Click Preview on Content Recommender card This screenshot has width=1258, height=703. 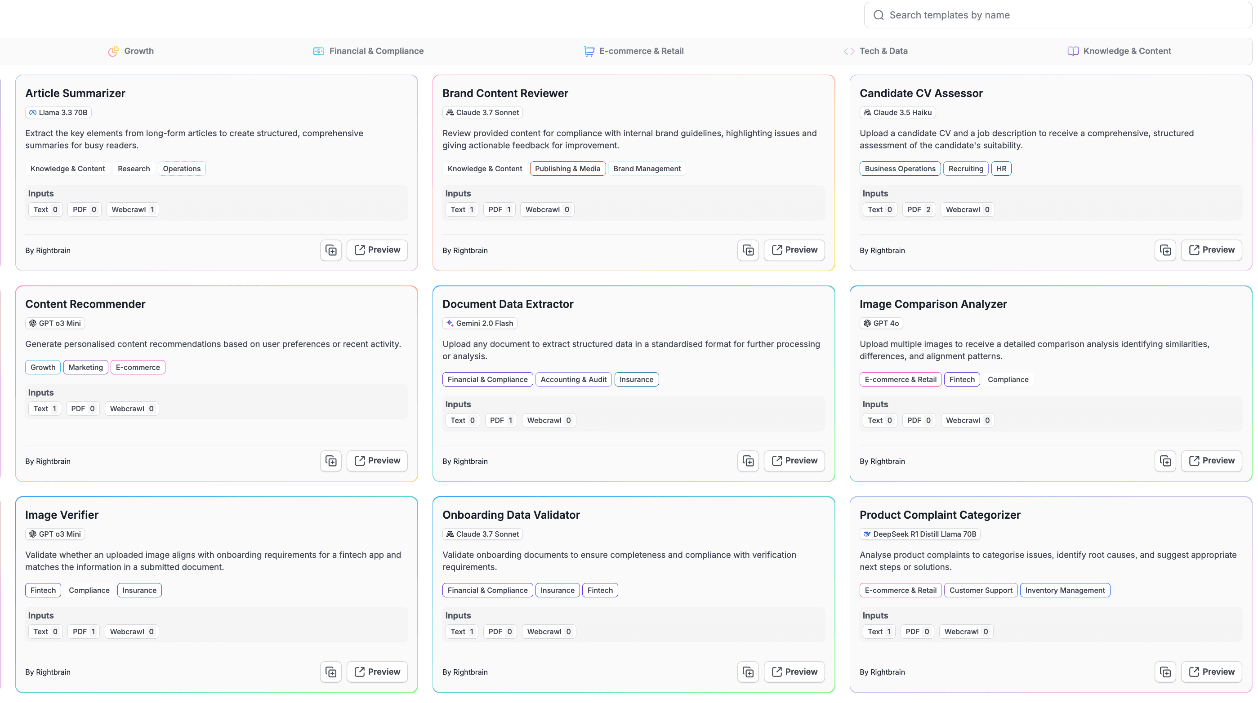click(x=377, y=461)
